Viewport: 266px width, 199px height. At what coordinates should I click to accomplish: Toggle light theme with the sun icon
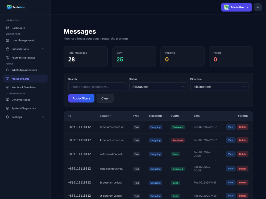(x=258, y=7)
